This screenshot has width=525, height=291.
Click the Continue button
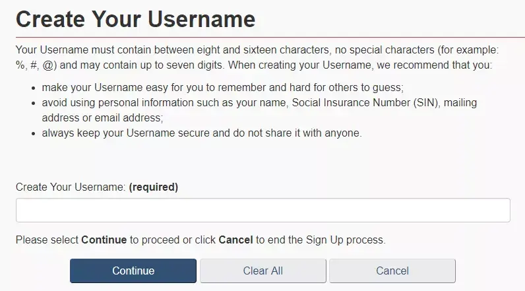(x=133, y=271)
